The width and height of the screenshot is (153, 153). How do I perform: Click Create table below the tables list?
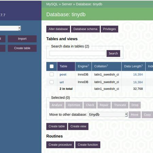click(x=57, y=126)
